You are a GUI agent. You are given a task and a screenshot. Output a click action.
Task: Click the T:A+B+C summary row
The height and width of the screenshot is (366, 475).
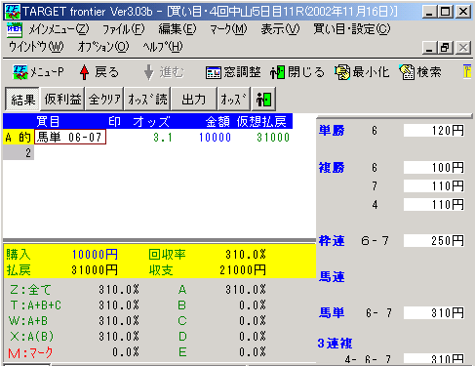(74, 305)
